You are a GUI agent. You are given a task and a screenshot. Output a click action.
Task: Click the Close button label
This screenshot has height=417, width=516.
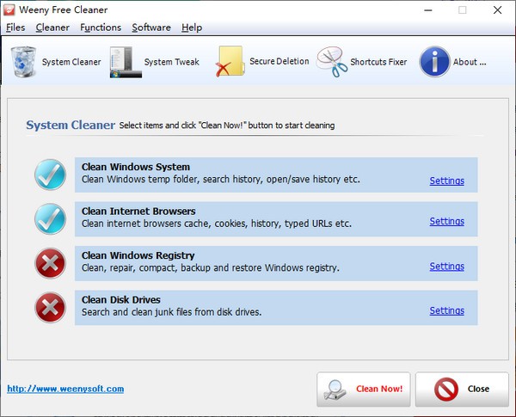click(x=478, y=389)
